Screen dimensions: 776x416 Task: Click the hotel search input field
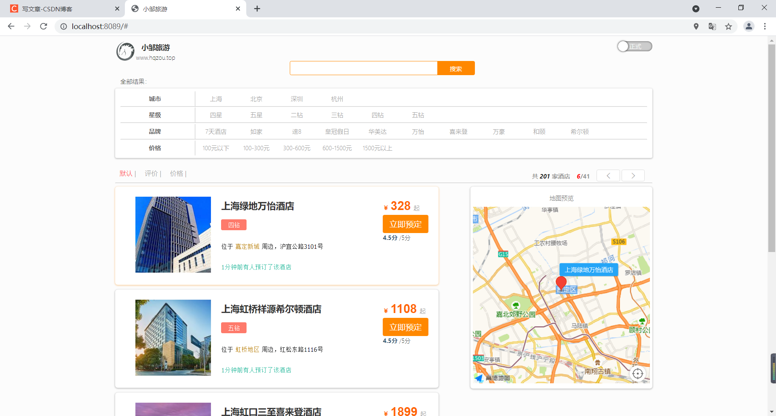tap(364, 68)
